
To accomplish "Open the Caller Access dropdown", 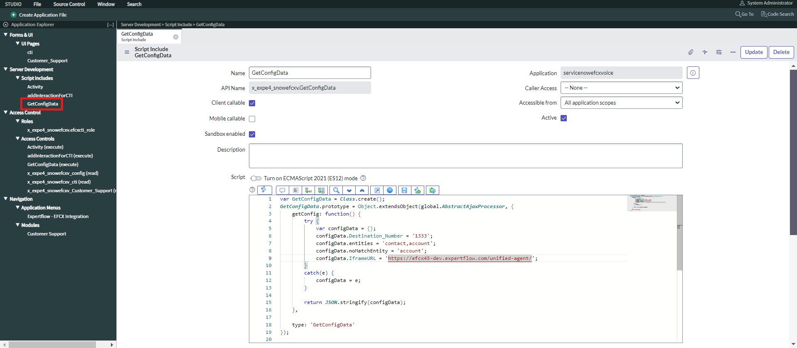I will (621, 88).
